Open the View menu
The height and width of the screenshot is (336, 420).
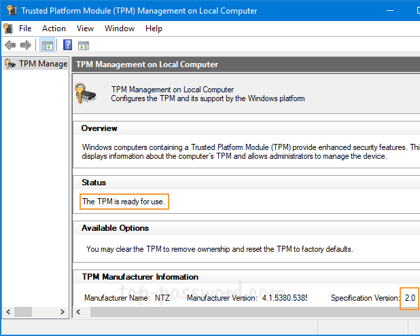pos(85,29)
